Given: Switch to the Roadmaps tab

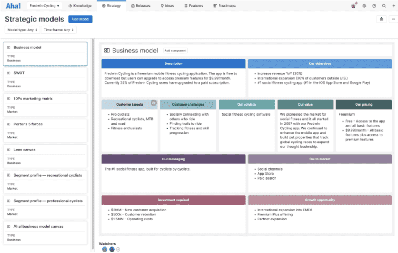Looking at the screenshot, I should pyautogui.click(x=225, y=6).
